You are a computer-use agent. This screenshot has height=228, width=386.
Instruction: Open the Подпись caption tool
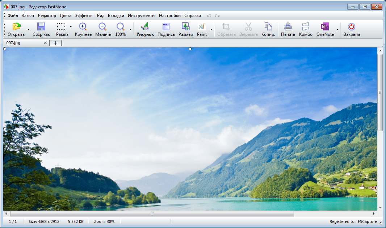coord(166,26)
